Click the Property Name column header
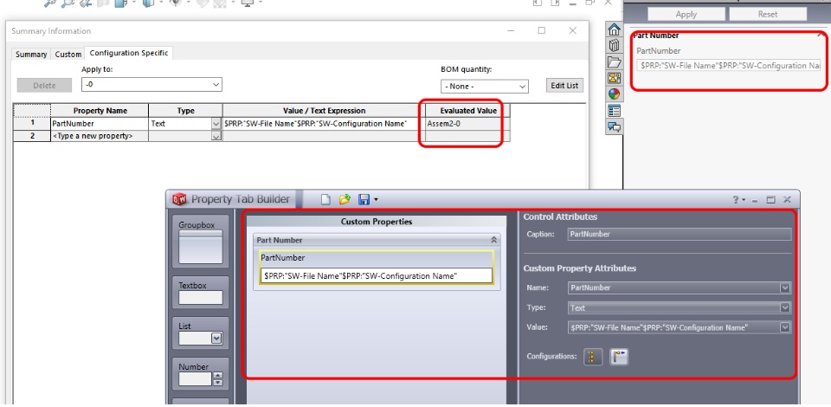 pyautogui.click(x=100, y=111)
